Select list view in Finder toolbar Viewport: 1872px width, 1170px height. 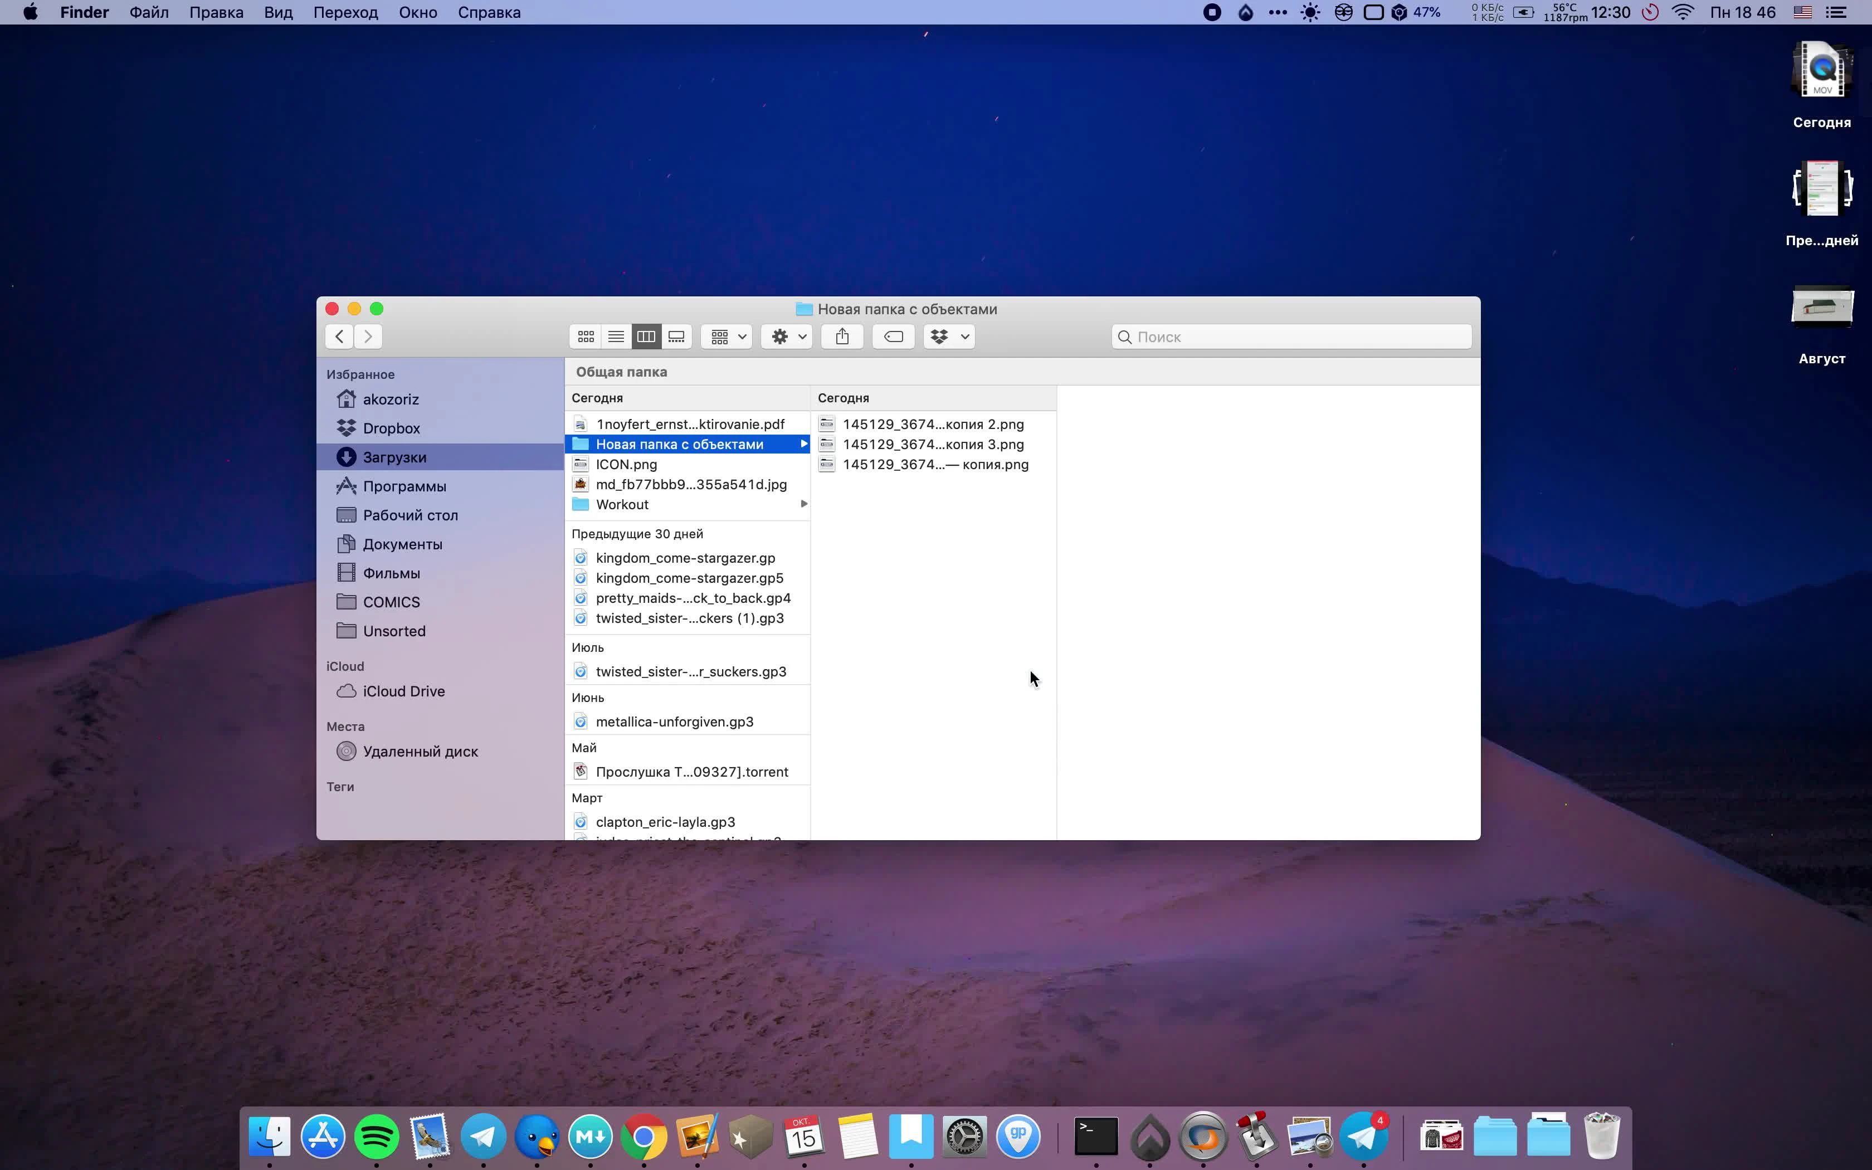tap(616, 335)
